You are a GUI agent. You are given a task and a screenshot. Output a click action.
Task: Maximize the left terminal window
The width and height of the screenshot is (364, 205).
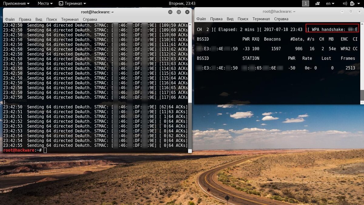click(x=179, y=12)
